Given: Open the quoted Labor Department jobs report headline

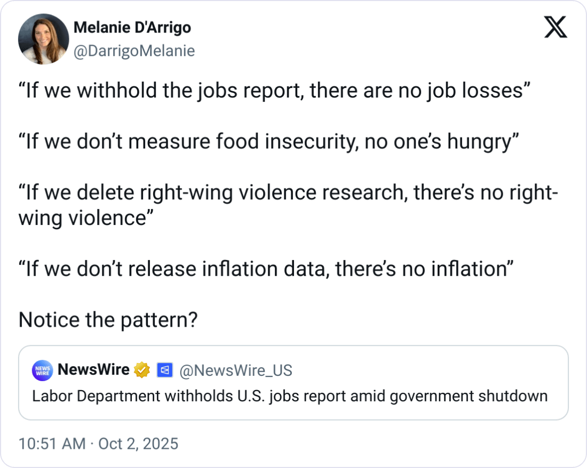Looking at the screenshot, I should tap(290, 397).
